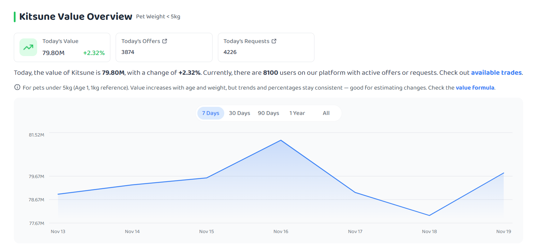This screenshot has width=538, height=250.
Task: Click the Today's Value card
Action: pos(62,47)
